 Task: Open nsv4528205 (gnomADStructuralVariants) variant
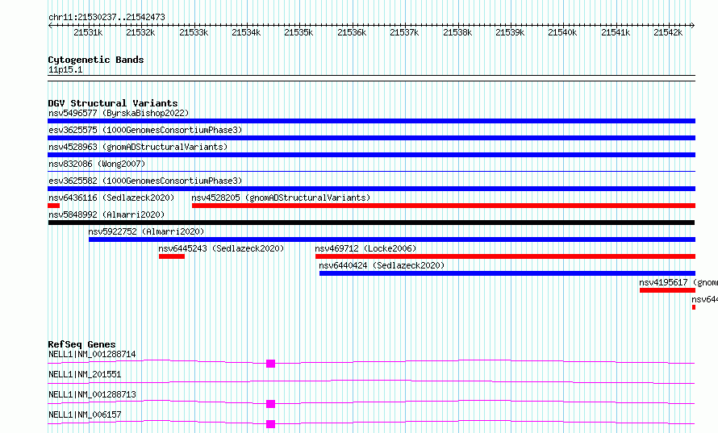coord(281,198)
